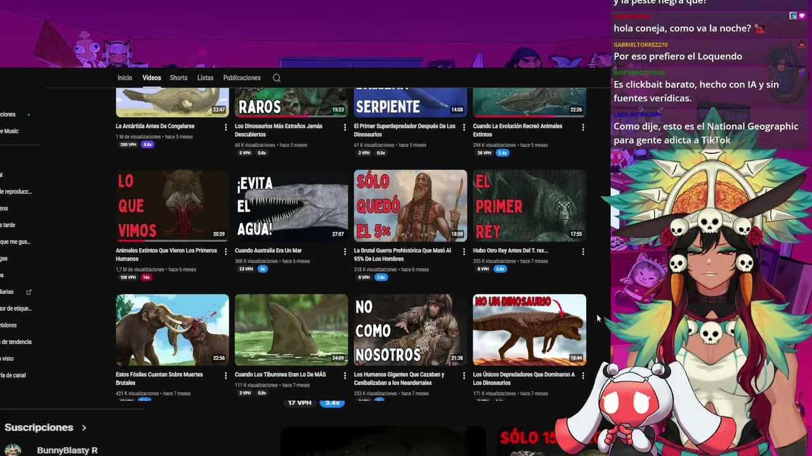This screenshot has height=456, width=812.
Task: Open options menu for 'Estos Fósiles Cuentan' video
Action: point(226,376)
